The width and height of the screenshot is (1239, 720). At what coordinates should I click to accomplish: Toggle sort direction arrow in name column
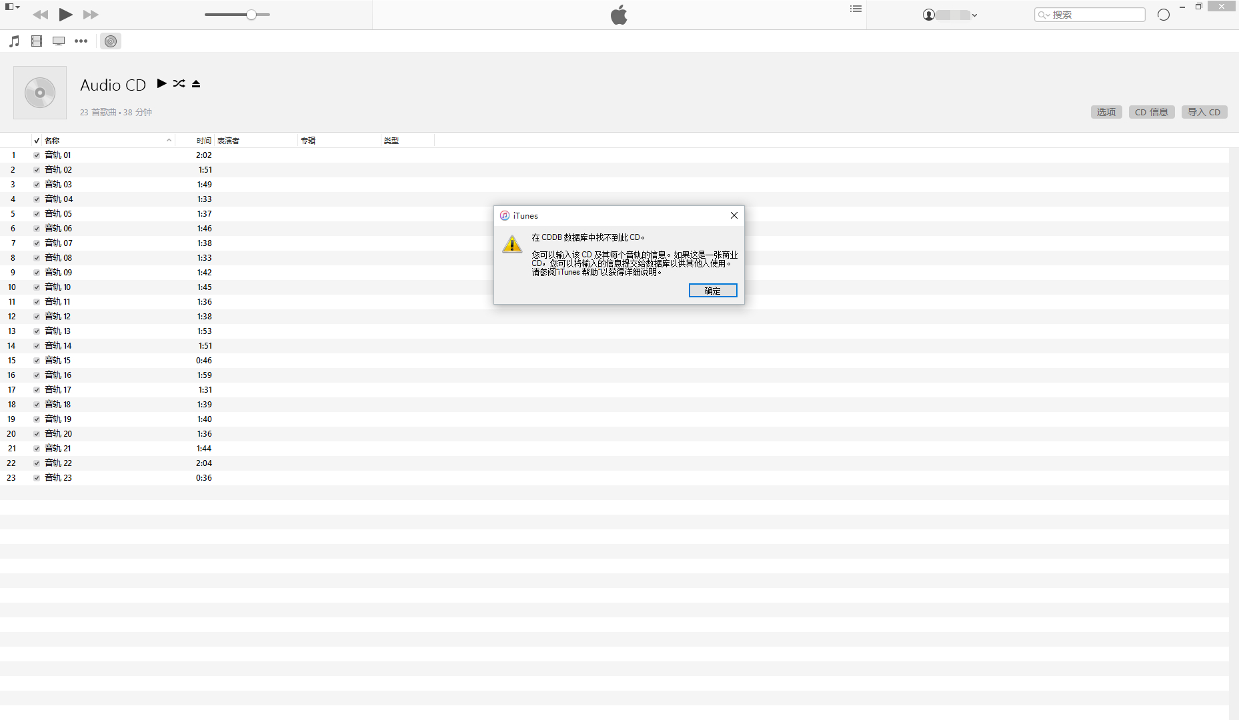click(x=169, y=140)
